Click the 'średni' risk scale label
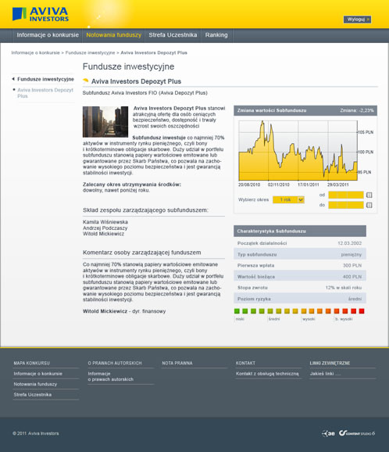The width and height of the screenshot is (389, 452). (274, 319)
